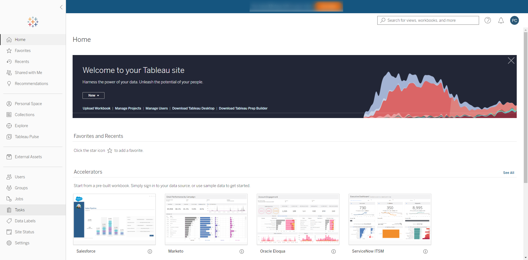528x260 pixels.
Task: Click the Shared with Me icon
Action: pyautogui.click(x=9, y=73)
